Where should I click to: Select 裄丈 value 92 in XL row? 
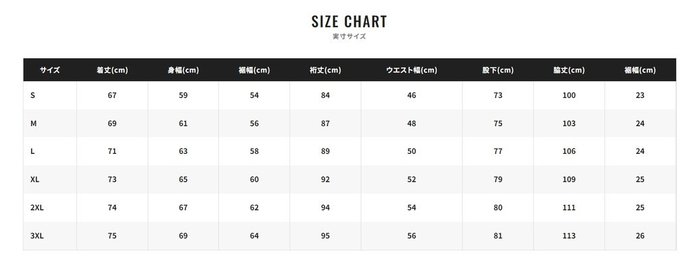(x=325, y=180)
